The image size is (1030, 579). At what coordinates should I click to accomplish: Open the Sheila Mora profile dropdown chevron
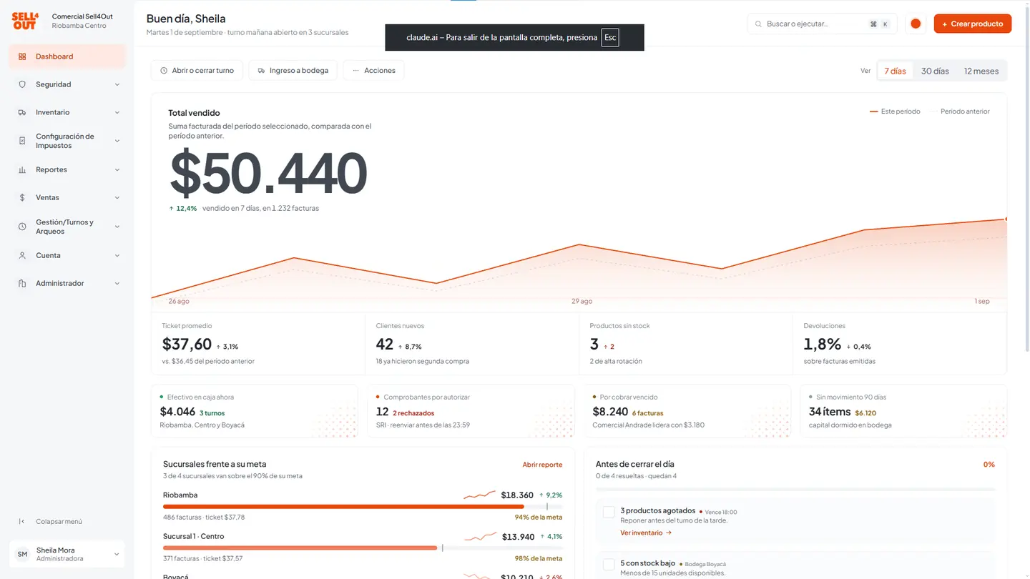point(117,554)
